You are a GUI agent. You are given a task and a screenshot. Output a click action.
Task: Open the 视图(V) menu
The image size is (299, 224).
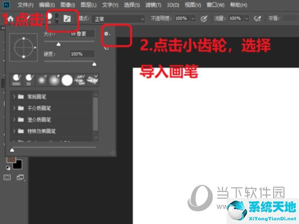click(x=193, y=5)
